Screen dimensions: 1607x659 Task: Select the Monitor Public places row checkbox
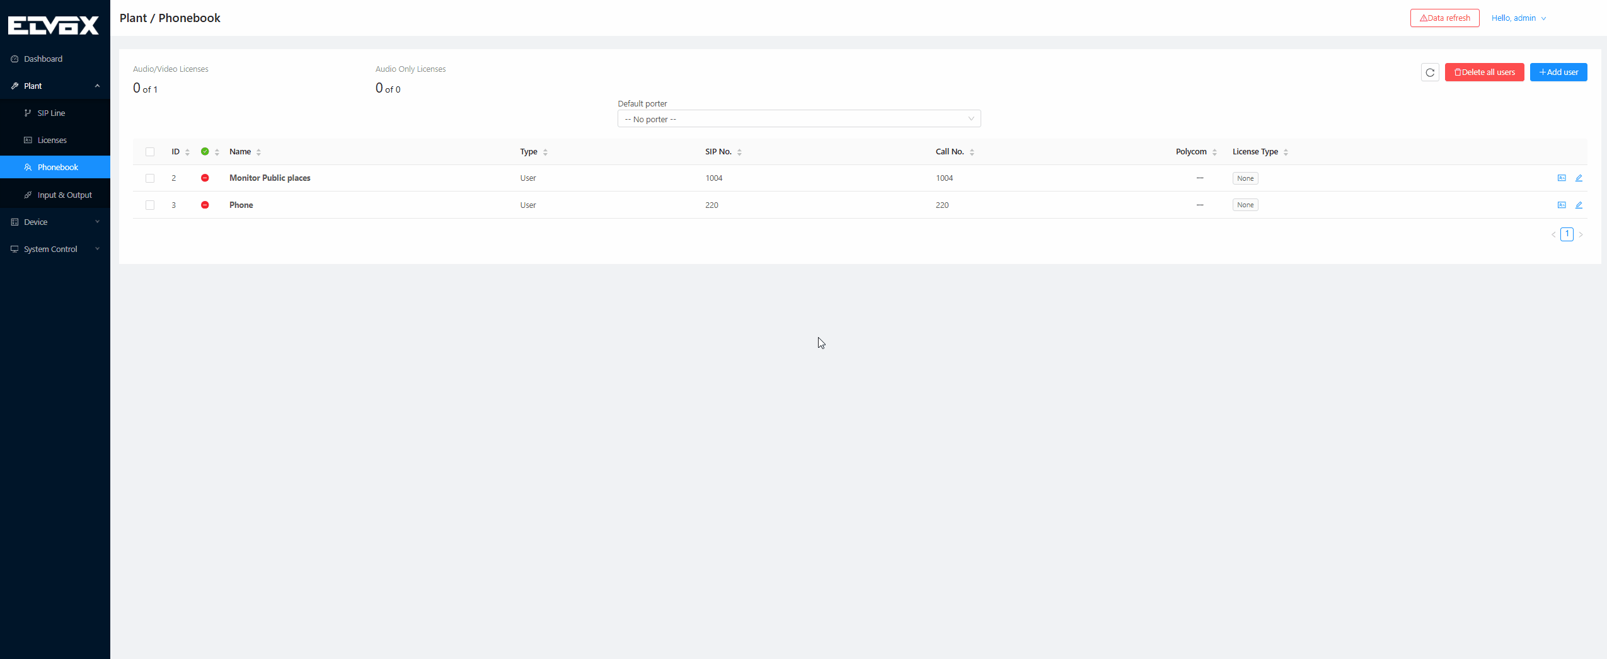tap(150, 178)
